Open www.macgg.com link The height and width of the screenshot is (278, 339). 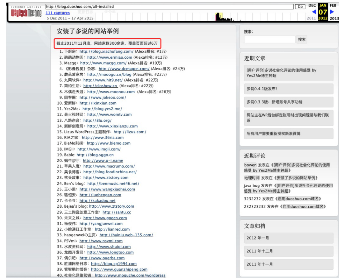click(x=103, y=63)
